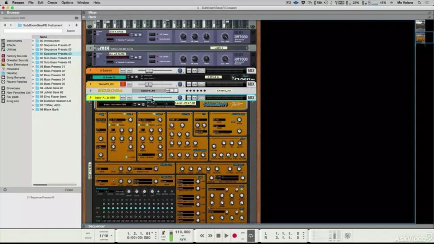Expand the 01 Sequence Presets 01 folder
The image size is (434, 244).
pos(33,45)
